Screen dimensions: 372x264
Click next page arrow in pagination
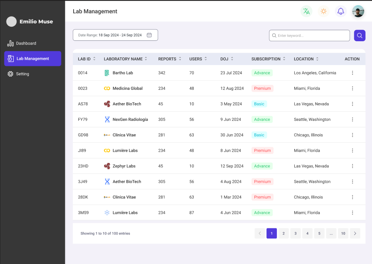tap(355, 233)
